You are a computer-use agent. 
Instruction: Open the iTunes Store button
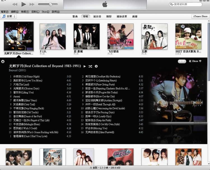point(200,16)
